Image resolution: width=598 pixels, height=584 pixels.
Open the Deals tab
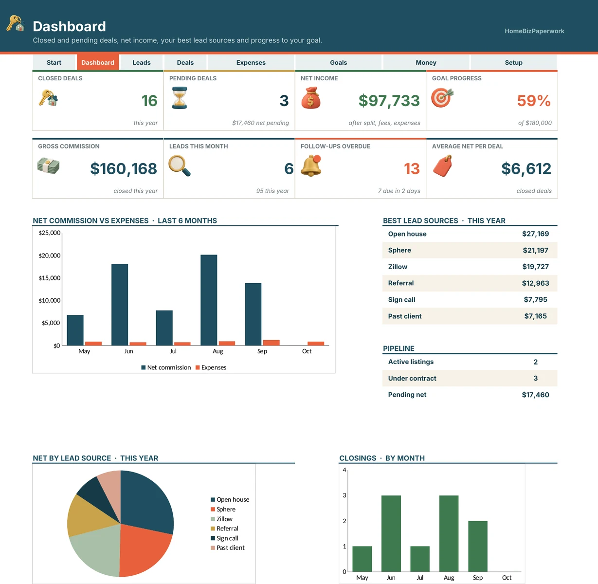coord(185,62)
